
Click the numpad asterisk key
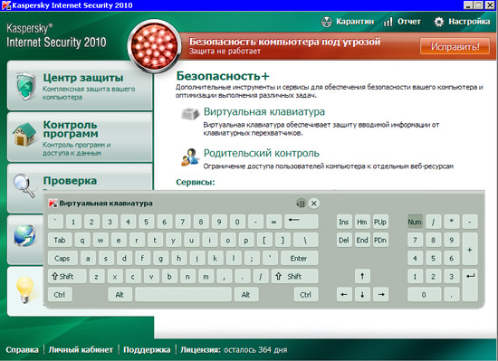tap(452, 222)
